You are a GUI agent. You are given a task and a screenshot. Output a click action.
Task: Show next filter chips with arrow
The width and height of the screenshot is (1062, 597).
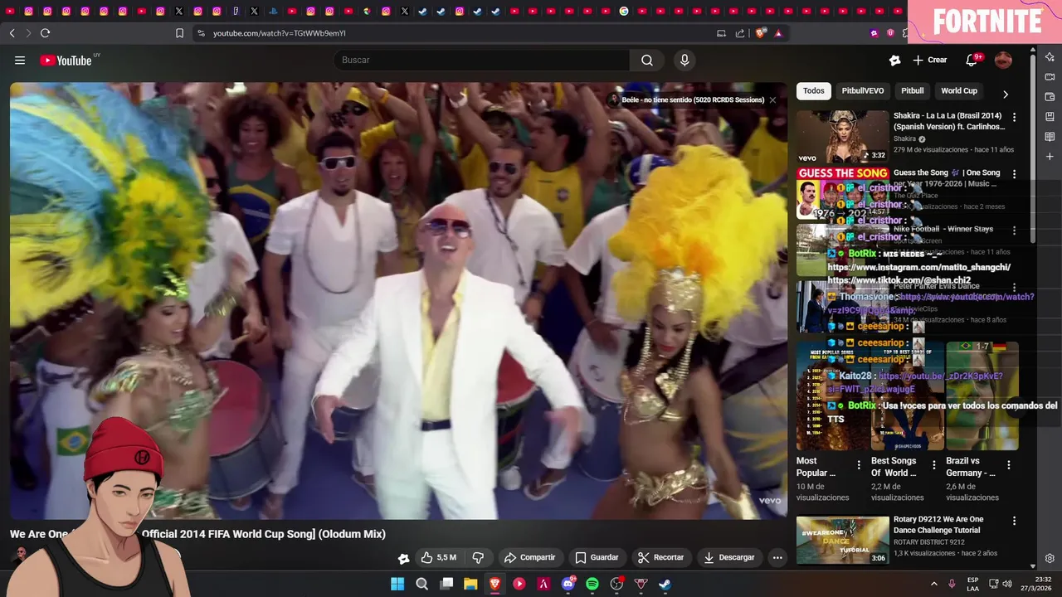1006,94
